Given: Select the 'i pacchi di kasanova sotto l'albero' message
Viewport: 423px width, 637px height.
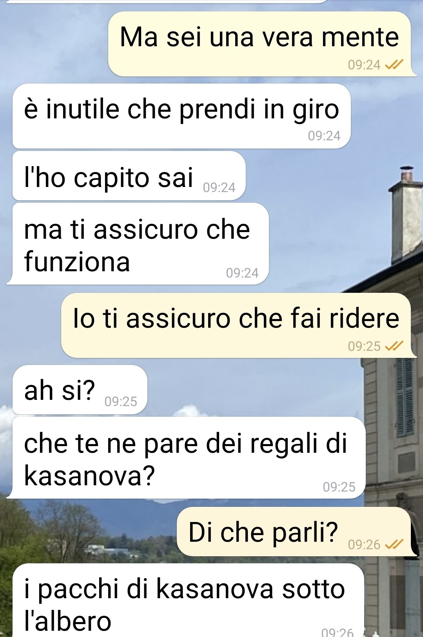Looking at the screenshot, I should click(x=188, y=601).
